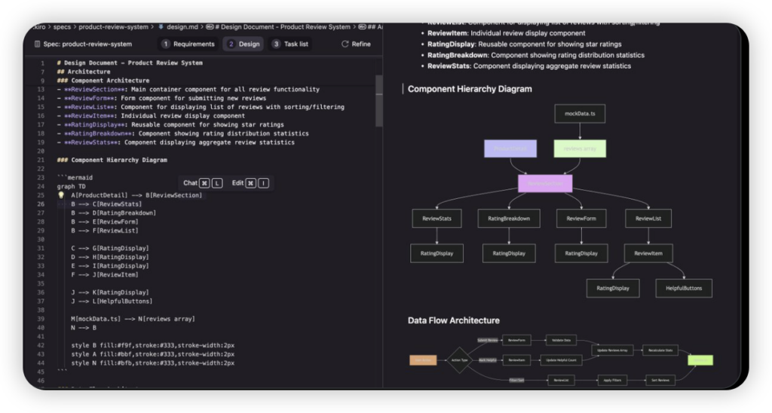The height and width of the screenshot is (413, 772).
Task: Click the 'ReviewItem: Individual review display component' preview bullet
Action: [506, 33]
